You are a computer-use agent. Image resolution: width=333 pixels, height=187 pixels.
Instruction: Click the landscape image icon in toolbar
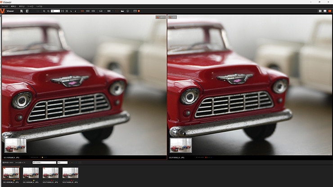click(x=122, y=11)
